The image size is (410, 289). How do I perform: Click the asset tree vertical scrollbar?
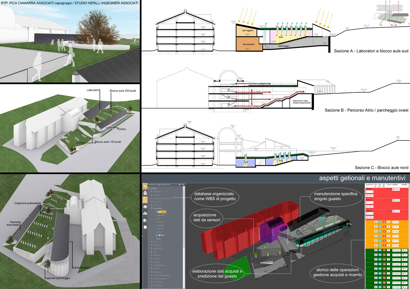click(184, 238)
